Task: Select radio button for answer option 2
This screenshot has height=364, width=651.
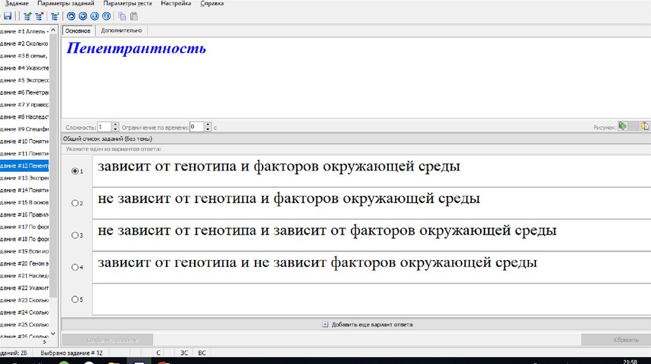Action: [75, 203]
